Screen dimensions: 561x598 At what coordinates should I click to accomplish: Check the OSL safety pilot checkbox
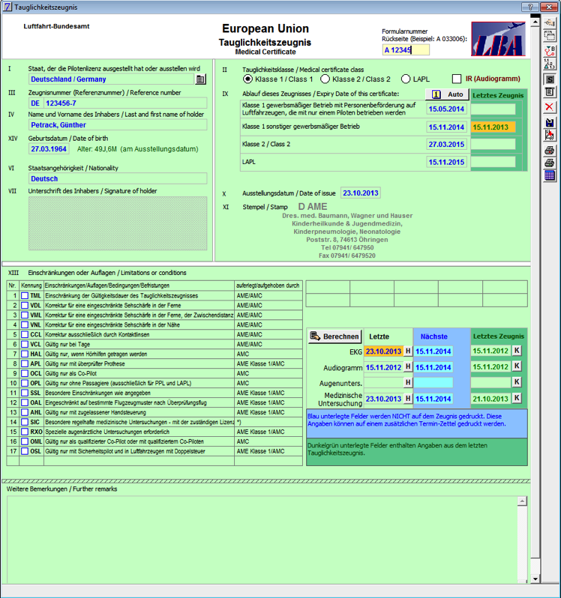pos(25,451)
